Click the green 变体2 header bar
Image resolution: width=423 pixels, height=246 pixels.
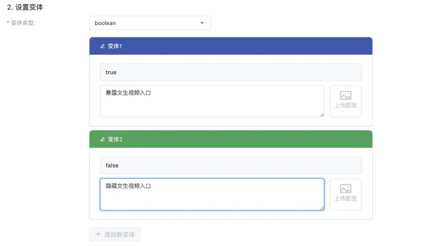point(231,139)
